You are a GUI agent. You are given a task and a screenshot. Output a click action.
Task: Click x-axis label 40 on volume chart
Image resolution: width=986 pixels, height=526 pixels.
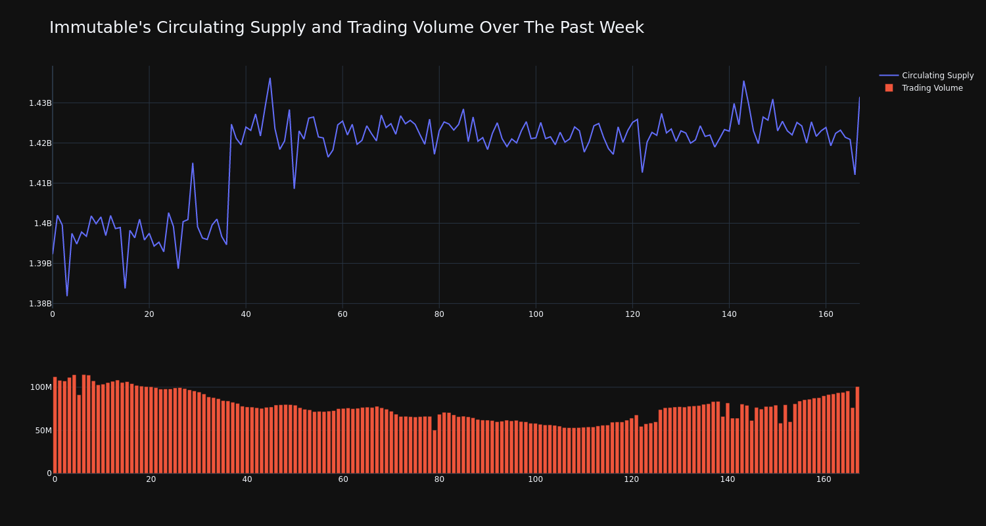(x=247, y=479)
